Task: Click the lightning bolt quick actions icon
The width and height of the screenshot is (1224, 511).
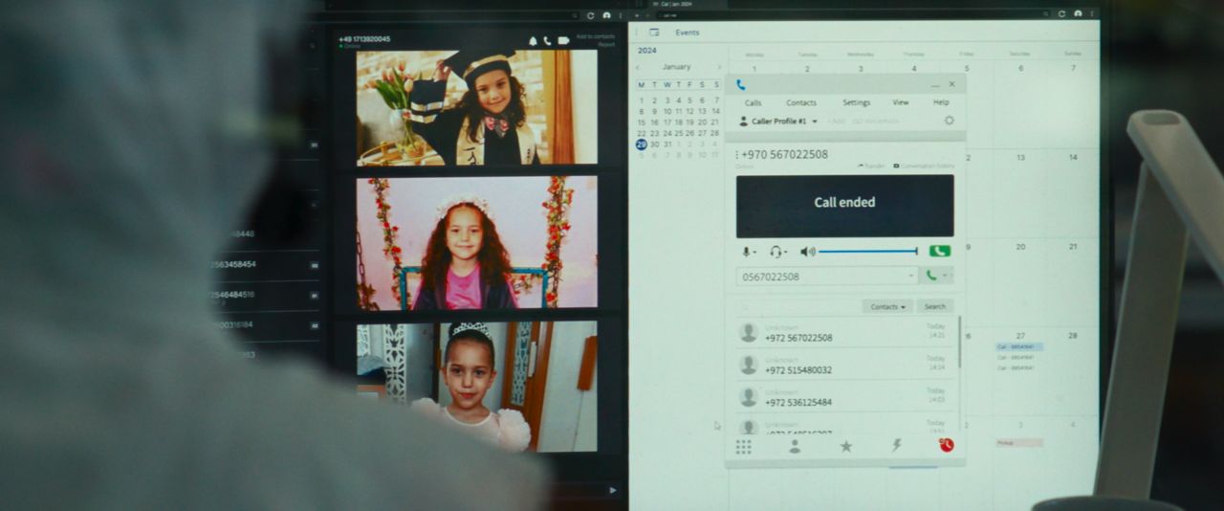Action: click(897, 446)
